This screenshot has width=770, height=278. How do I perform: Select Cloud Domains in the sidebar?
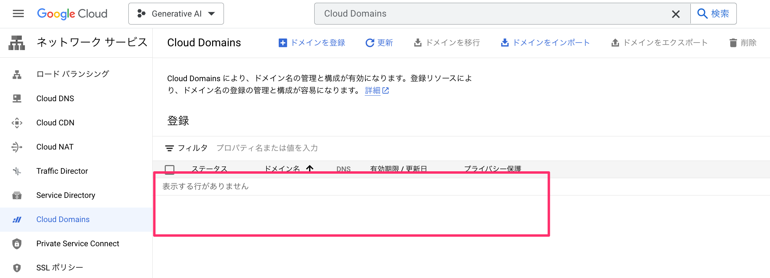pyautogui.click(x=76, y=219)
